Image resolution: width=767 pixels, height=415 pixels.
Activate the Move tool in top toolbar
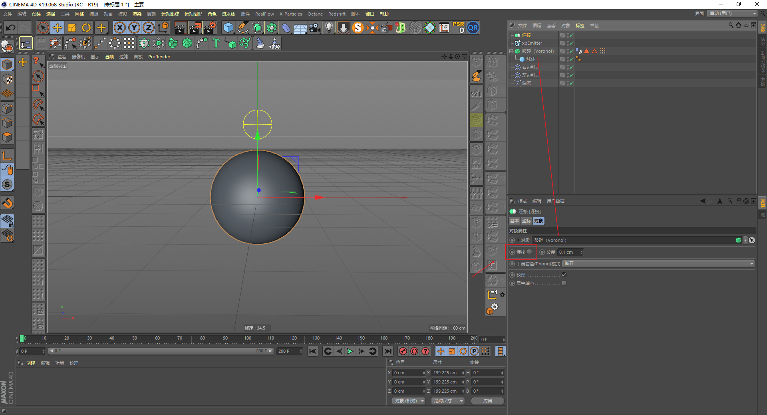[x=58, y=28]
